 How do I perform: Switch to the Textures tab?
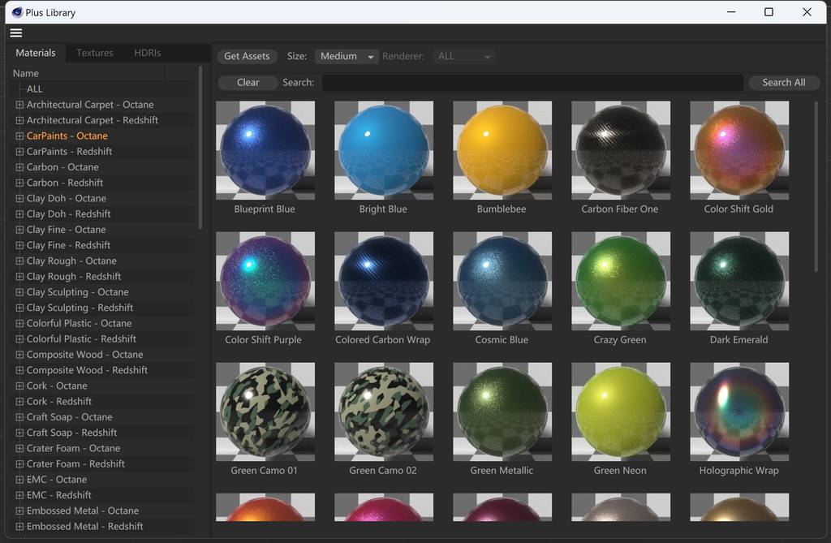tap(95, 53)
